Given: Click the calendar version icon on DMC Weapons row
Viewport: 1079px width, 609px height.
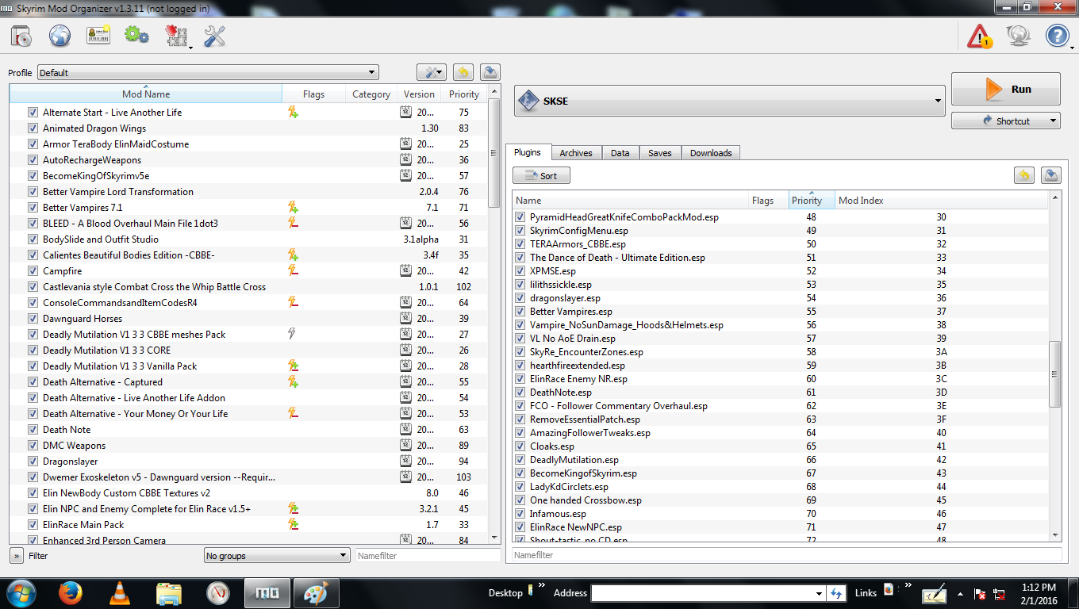Looking at the screenshot, I should click(405, 446).
